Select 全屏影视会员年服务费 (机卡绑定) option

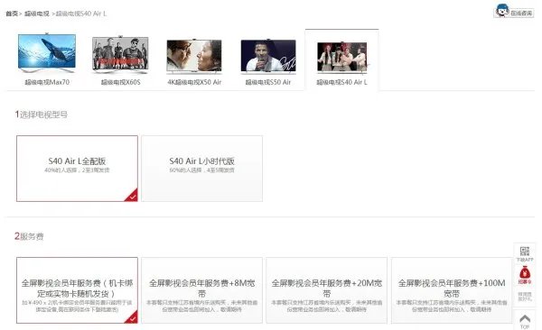77,290
